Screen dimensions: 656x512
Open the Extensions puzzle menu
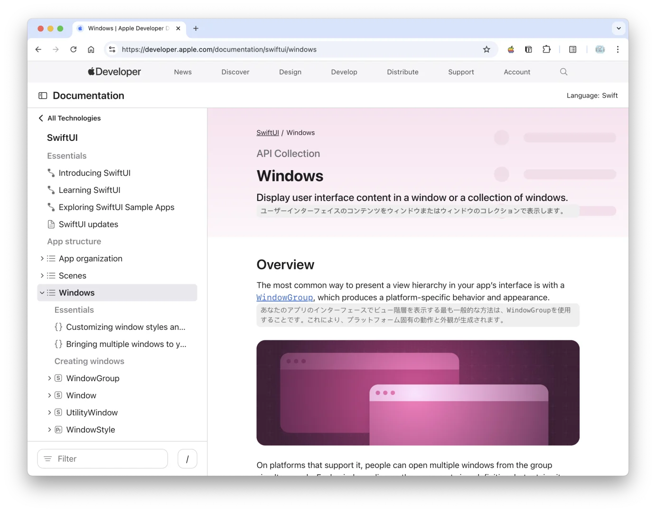[x=546, y=49]
